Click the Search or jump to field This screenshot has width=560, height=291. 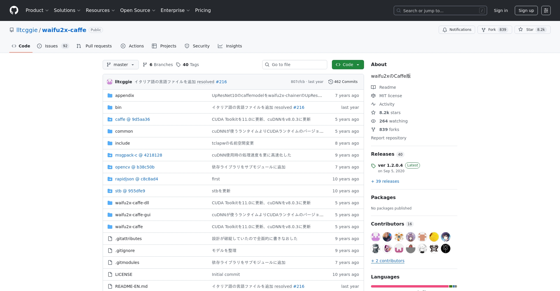pyautogui.click(x=440, y=10)
